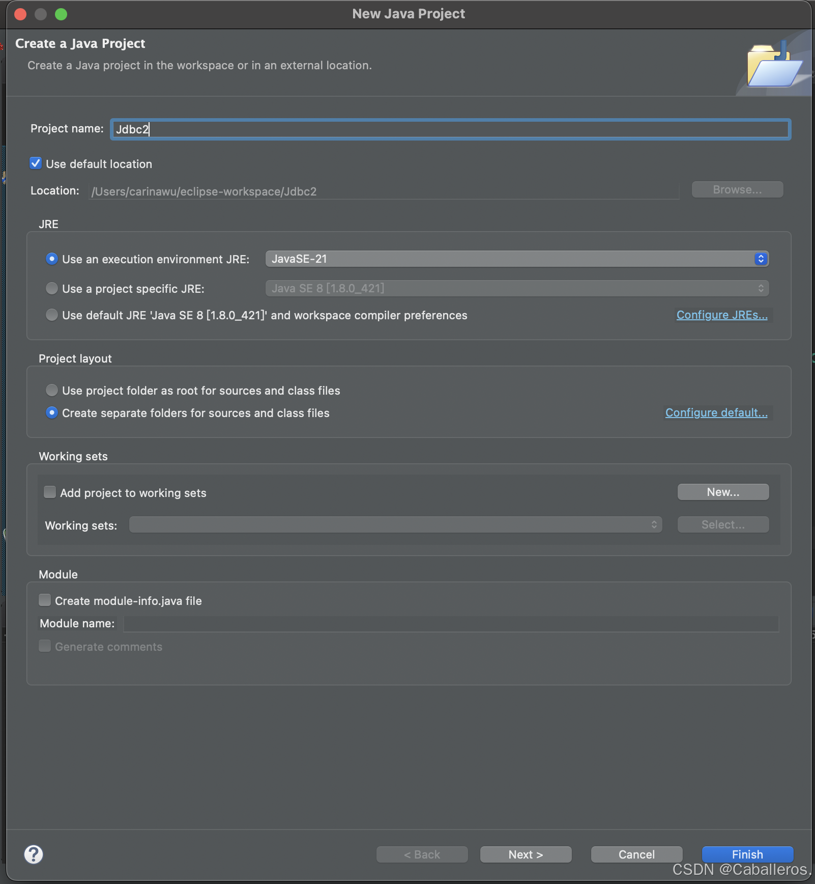Click Cancel to close the dialog
The width and height of the screenshot is (815, 884).
(x=636, y=854)
